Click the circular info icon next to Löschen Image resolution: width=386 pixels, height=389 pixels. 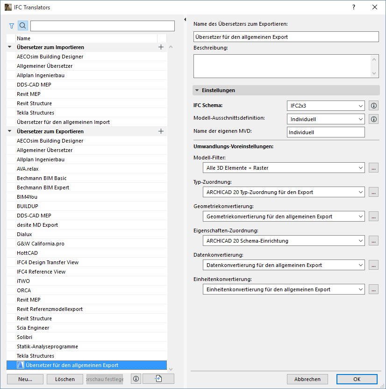136,379
